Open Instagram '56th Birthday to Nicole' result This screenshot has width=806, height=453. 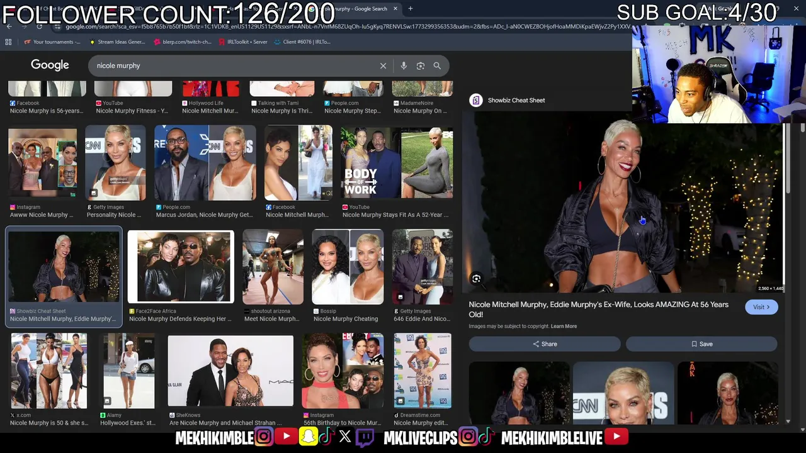tap(342, 371)
